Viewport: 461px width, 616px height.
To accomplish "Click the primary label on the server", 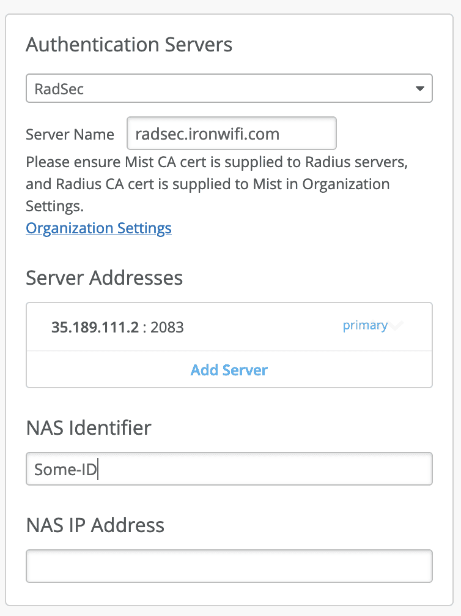I will [365, 325].
